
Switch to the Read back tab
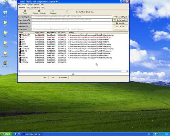(x=30, y=7)
